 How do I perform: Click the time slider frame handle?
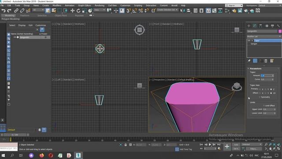tap(15, 135)
